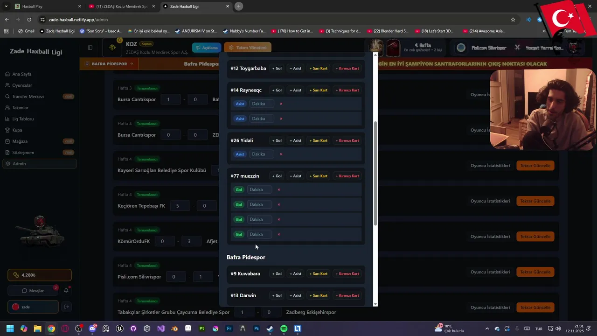The height and width of the screenshot is (336, 597).
Task: Reload the zade-haxball page
Action: point(29,20)
